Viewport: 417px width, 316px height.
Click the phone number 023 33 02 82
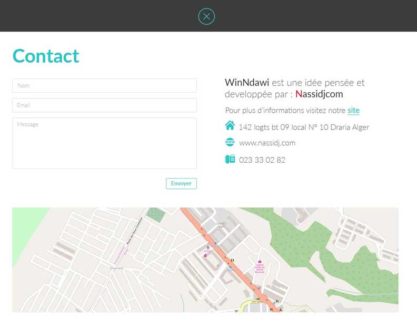[262, 160]
